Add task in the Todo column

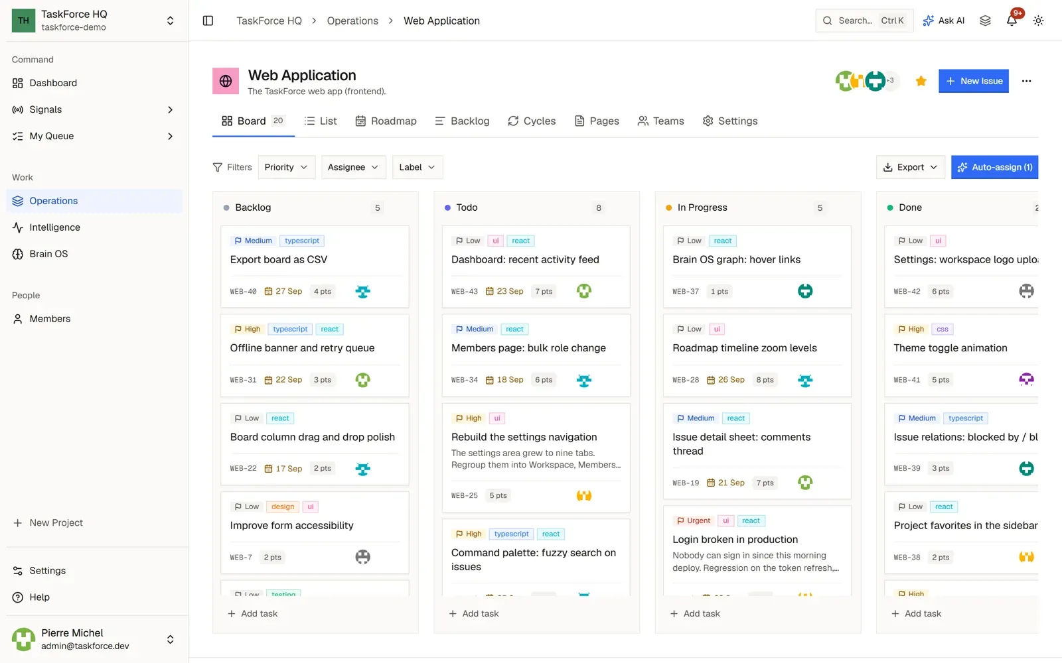pos(474,614)
